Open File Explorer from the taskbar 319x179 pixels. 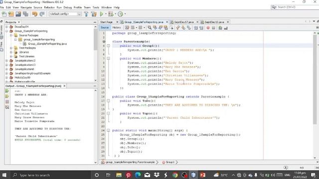pos(119,175)
